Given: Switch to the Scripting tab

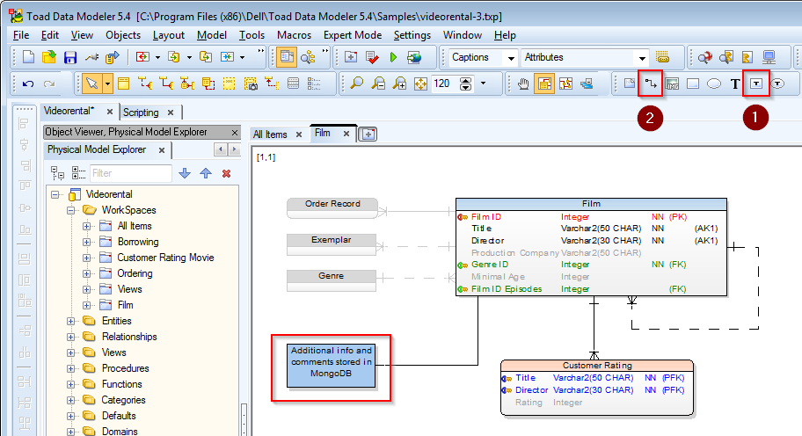Looking at the screenshot, I should [142, 112].
